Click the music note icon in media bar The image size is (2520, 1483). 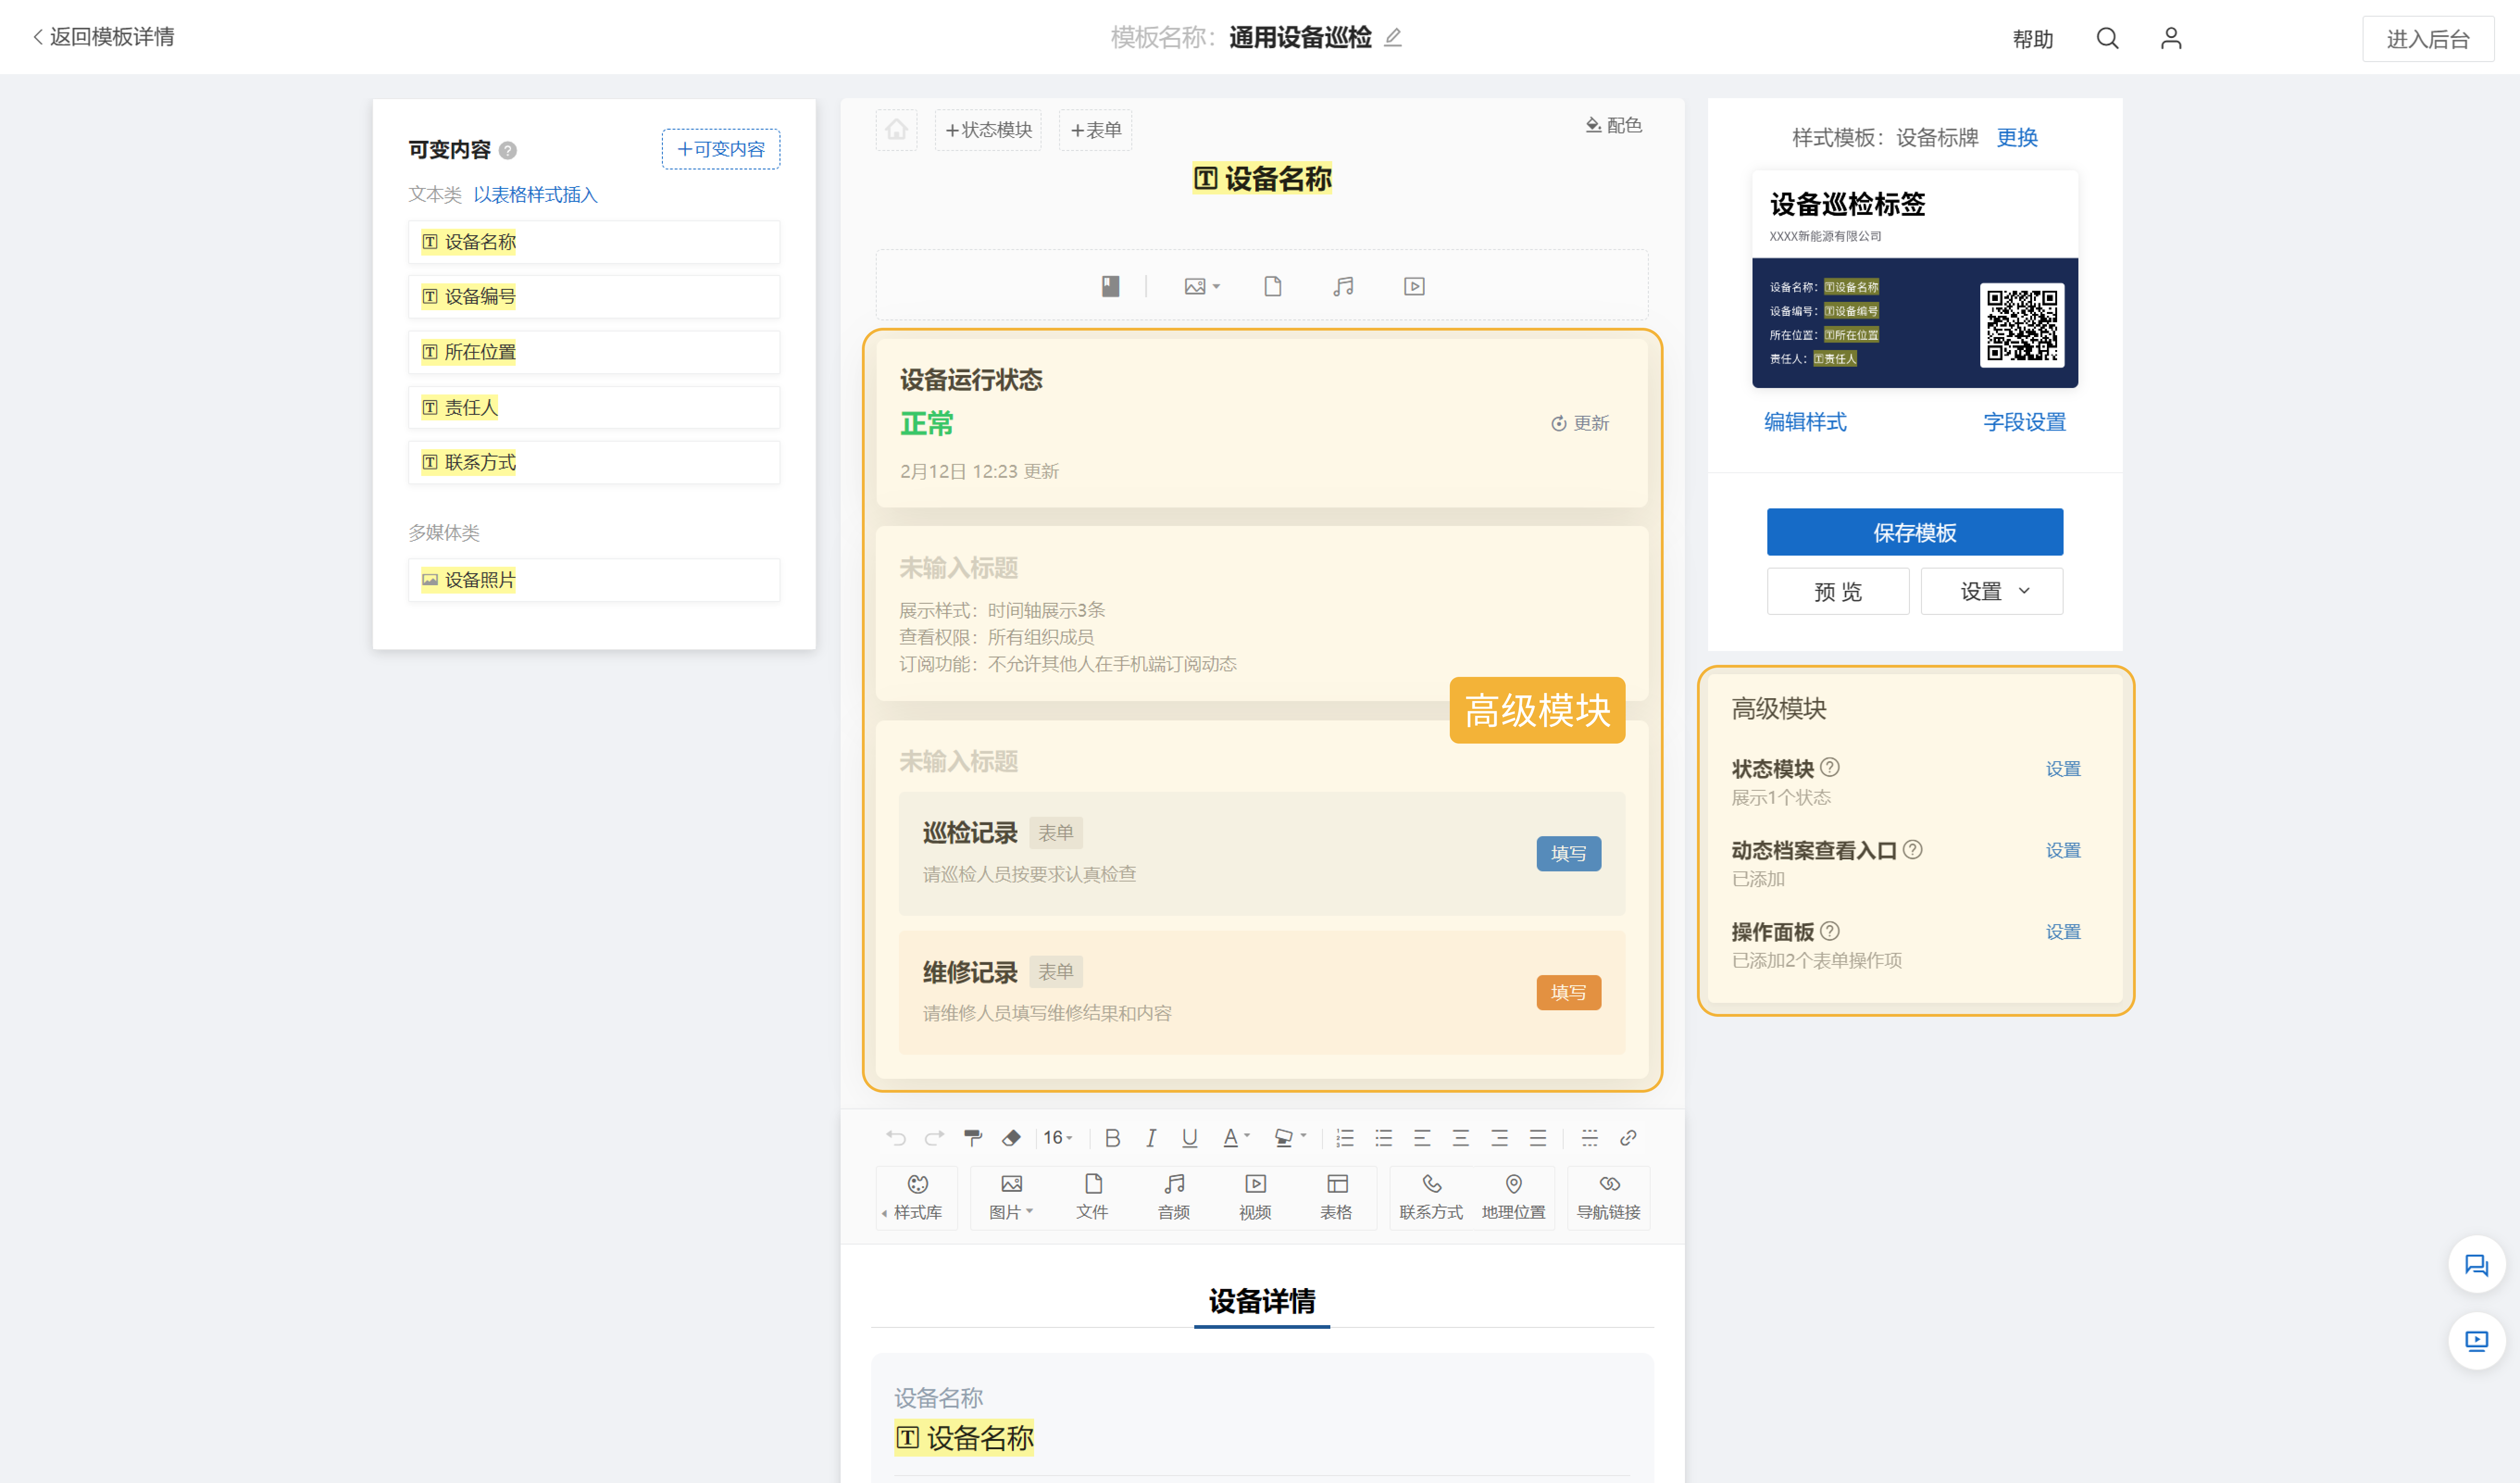coord(1343,286)
